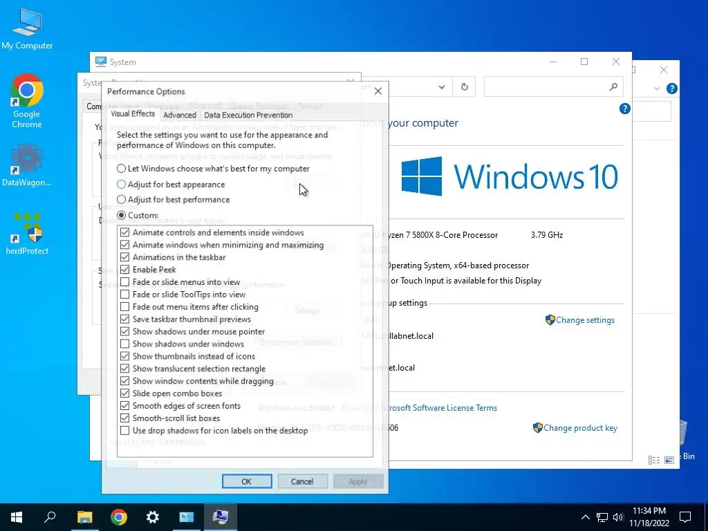Open the taskbar search magnifier

50,517
